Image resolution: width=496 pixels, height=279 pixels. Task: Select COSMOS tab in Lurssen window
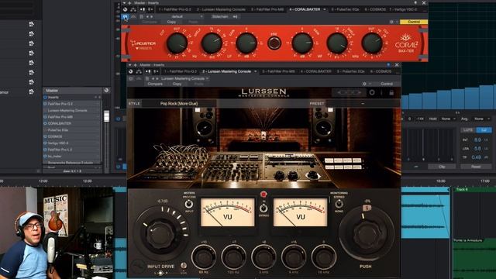click(x=381, y=71)
